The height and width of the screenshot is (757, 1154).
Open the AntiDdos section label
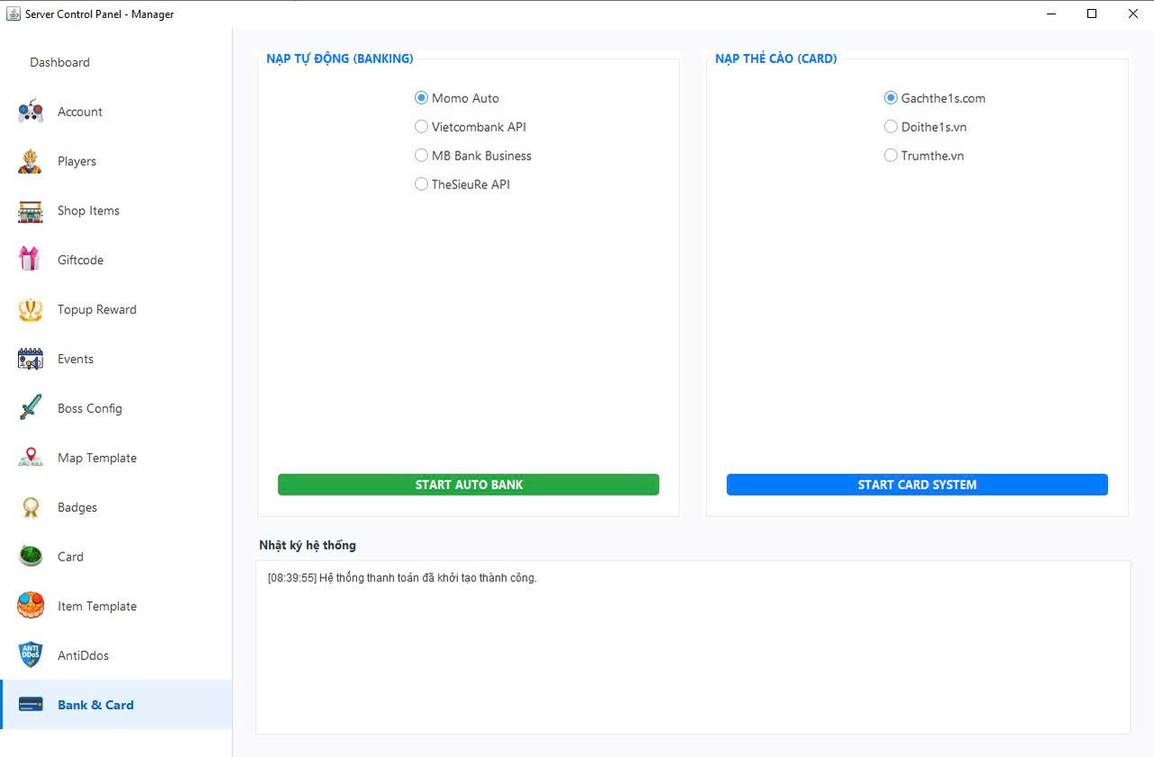tap(83, 655)
